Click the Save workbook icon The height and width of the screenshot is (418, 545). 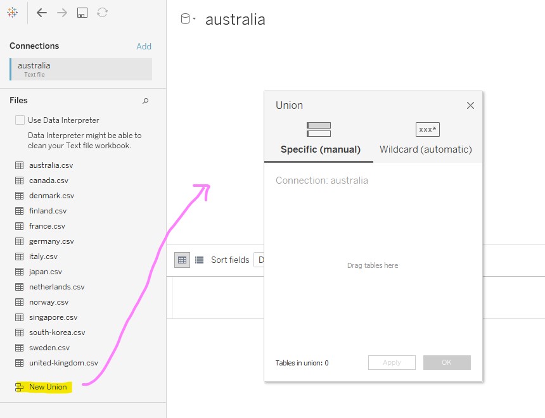coord(82,12)
